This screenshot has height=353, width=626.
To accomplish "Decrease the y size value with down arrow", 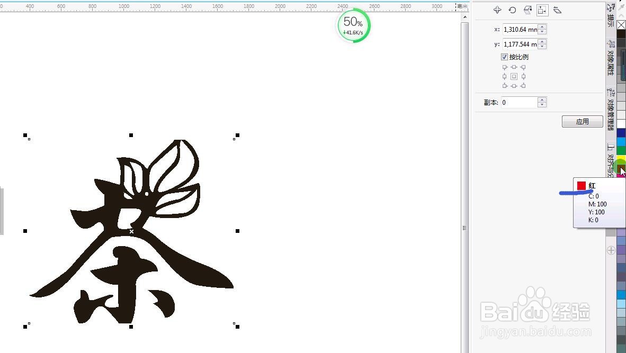I will click(542, 47).
